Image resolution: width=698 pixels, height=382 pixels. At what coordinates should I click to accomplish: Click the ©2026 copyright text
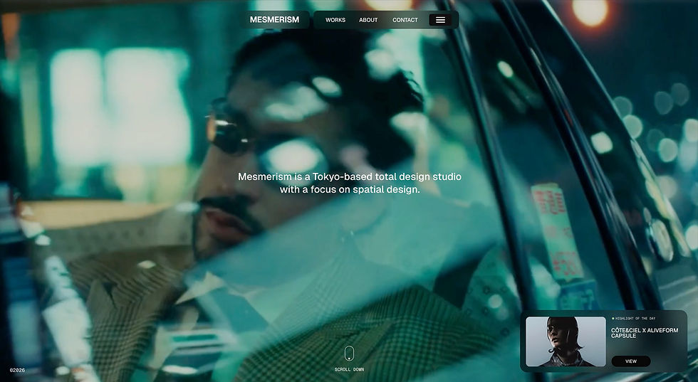17,370
